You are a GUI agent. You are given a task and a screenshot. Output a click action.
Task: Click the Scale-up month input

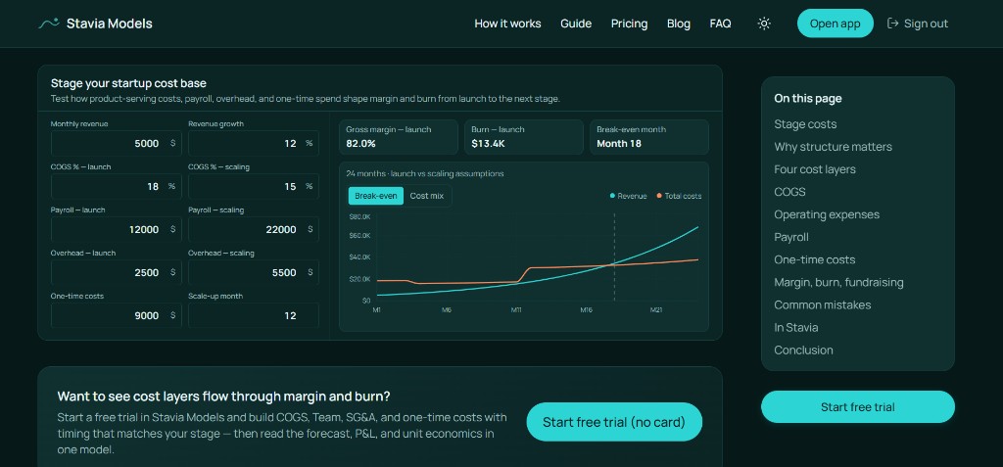tap(254, 315)
